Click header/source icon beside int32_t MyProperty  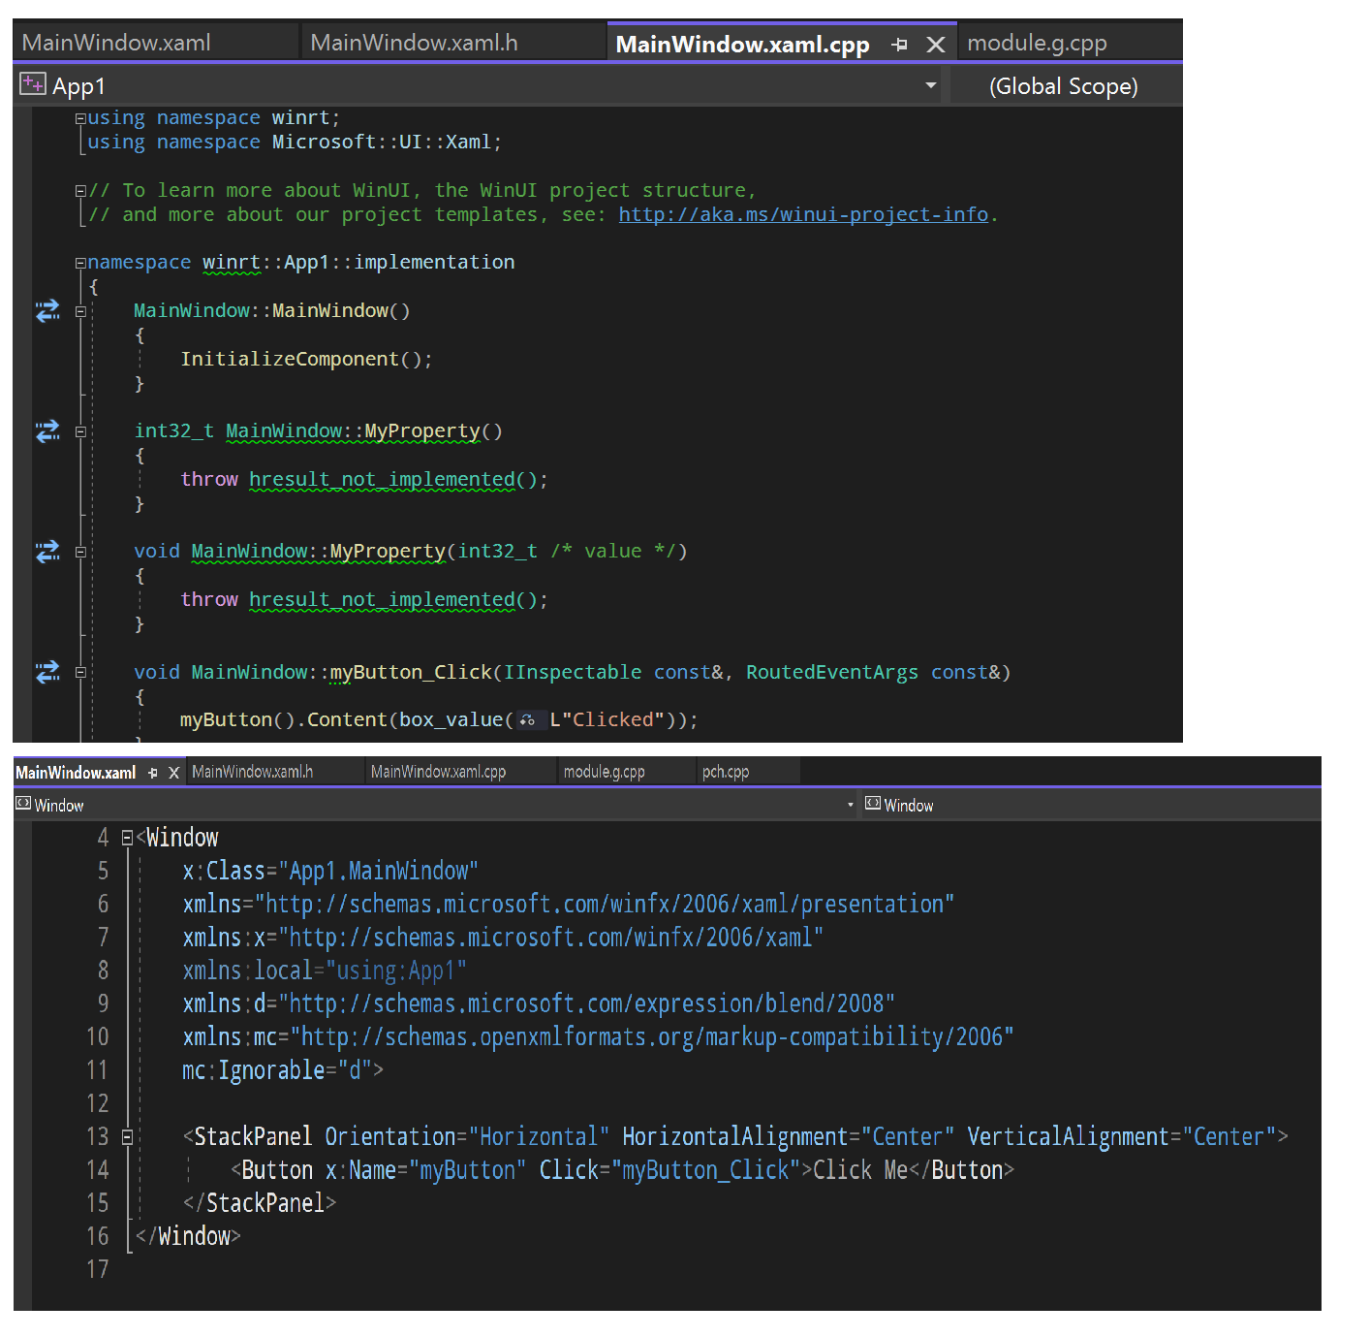pos(47,431)
